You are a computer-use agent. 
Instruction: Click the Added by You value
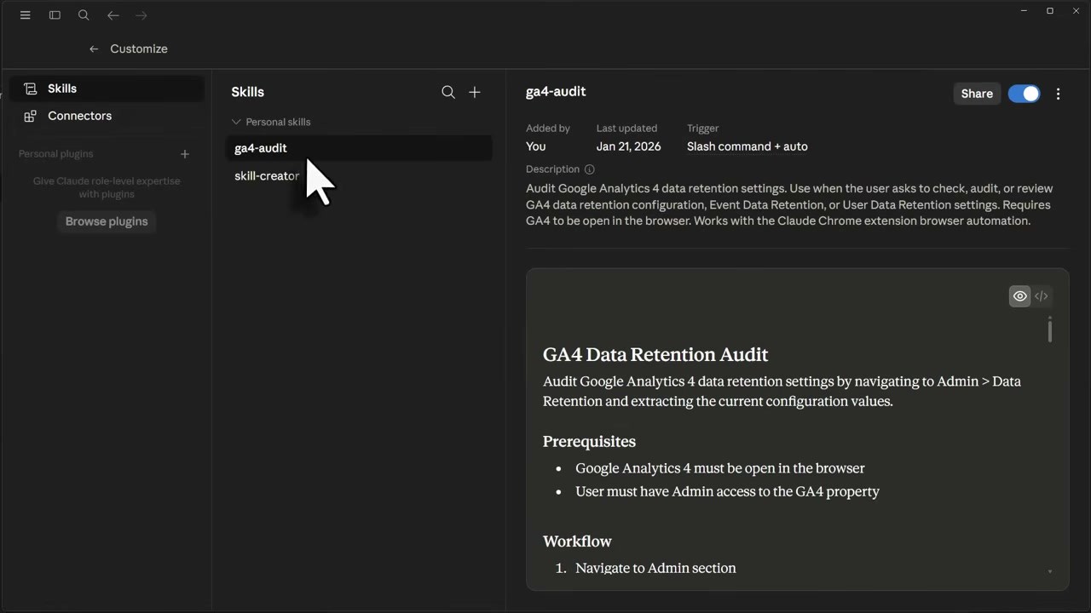point(535,146)
